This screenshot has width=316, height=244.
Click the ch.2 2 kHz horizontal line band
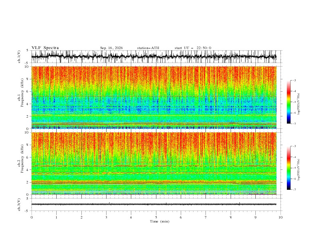154,182
